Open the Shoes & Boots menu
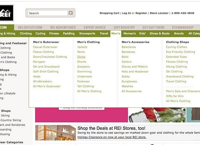 pos(160,33)
